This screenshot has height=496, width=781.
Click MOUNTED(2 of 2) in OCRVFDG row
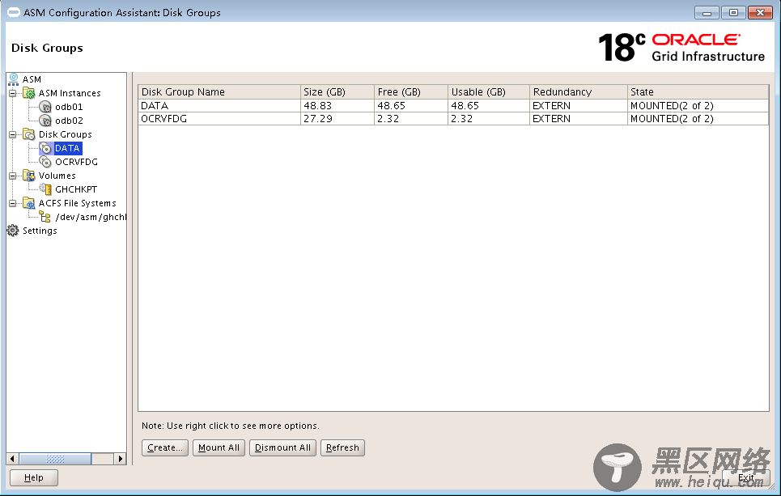click(698, 118)
